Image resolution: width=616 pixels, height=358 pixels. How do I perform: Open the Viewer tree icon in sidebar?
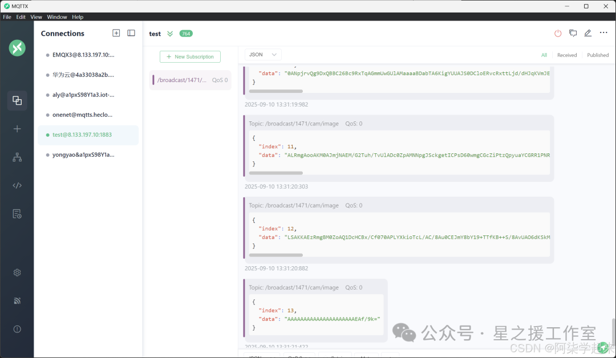17,157
